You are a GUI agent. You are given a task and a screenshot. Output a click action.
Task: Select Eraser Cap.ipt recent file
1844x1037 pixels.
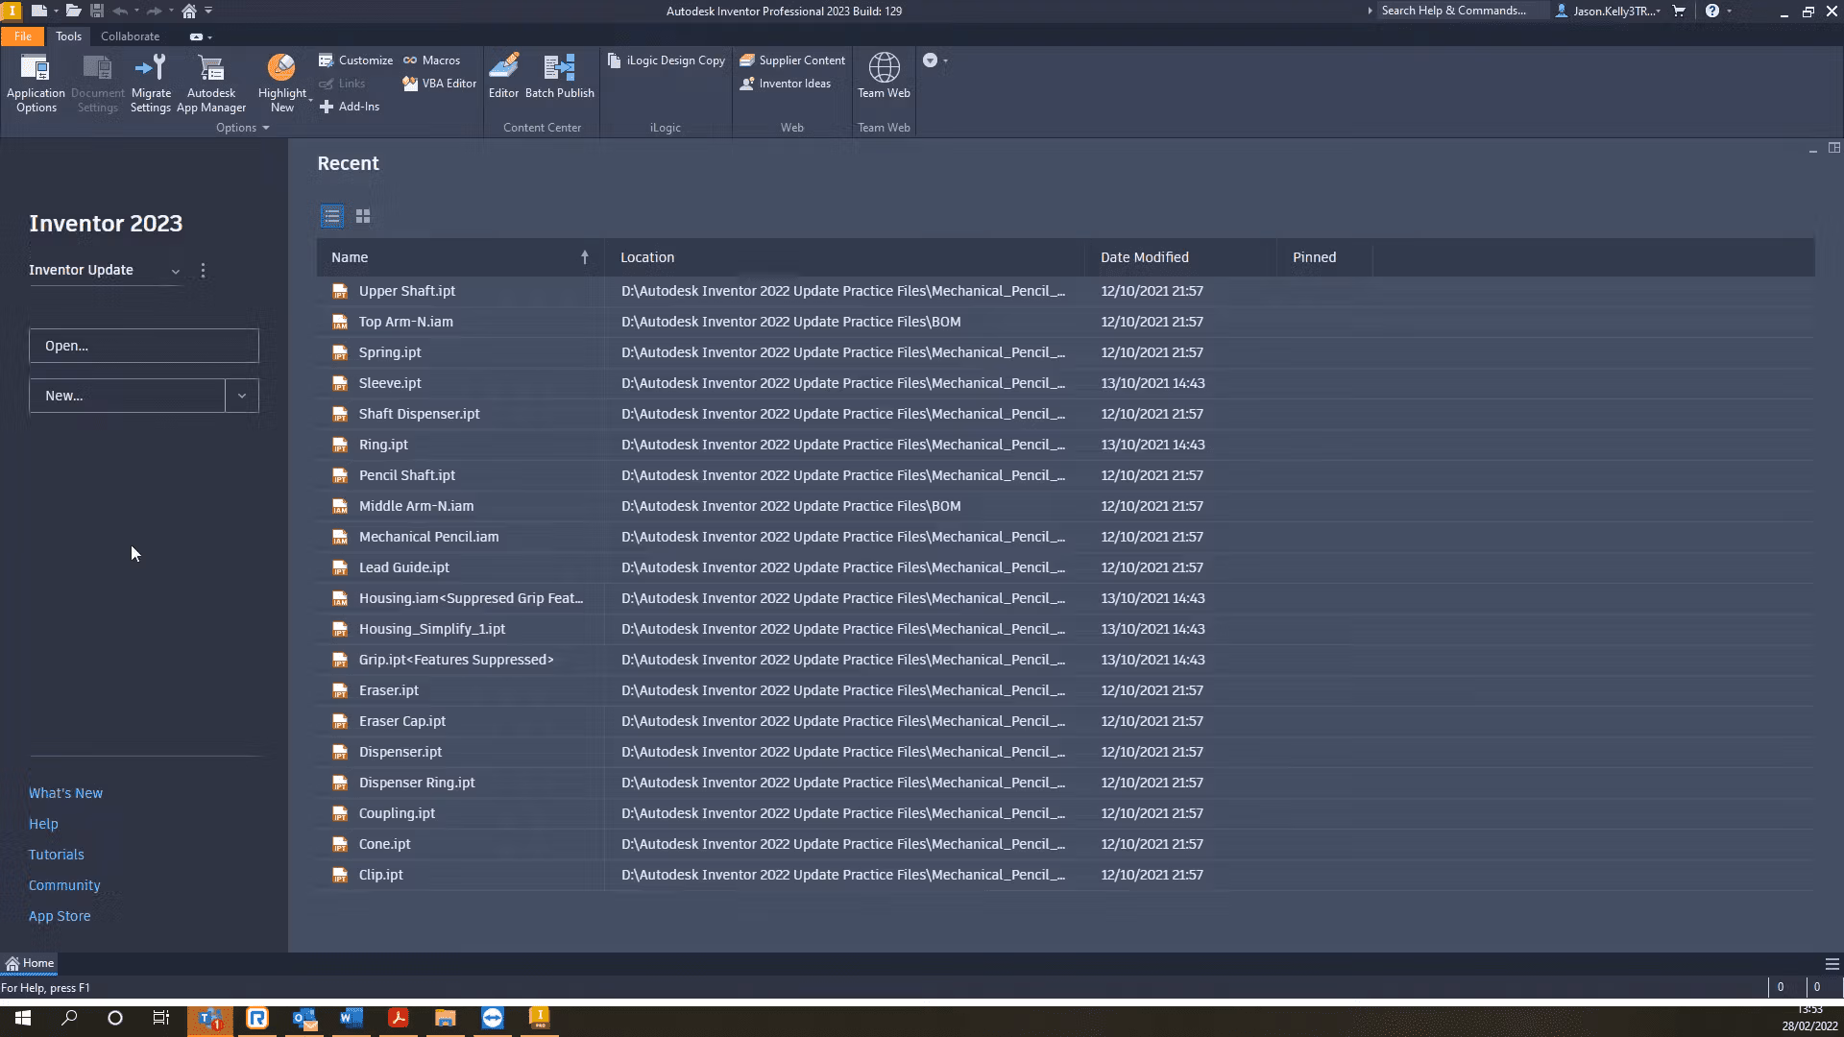click(1065, 721)
